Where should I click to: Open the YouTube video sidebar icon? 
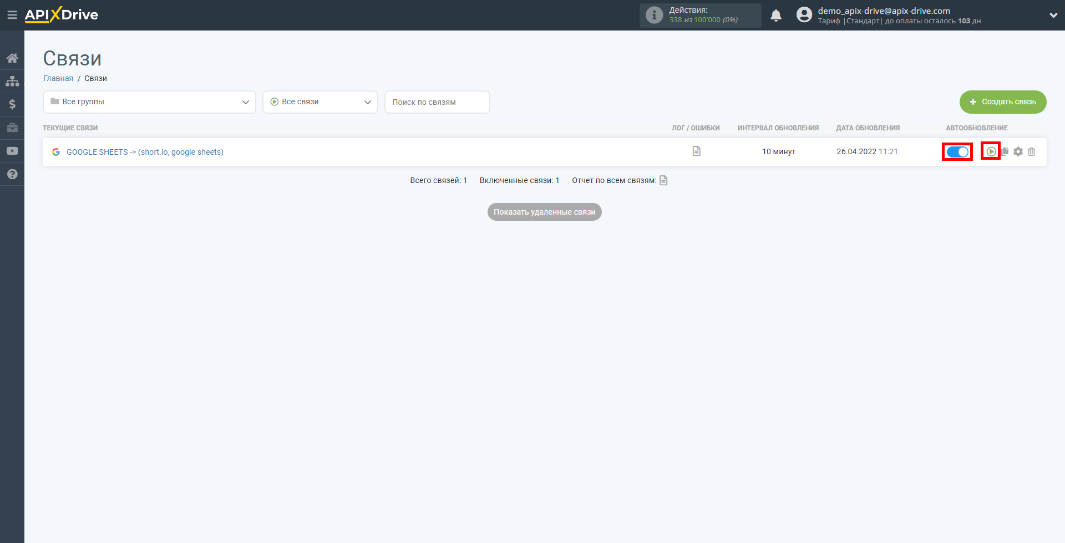pyautogui.click(x=12, y=151)
